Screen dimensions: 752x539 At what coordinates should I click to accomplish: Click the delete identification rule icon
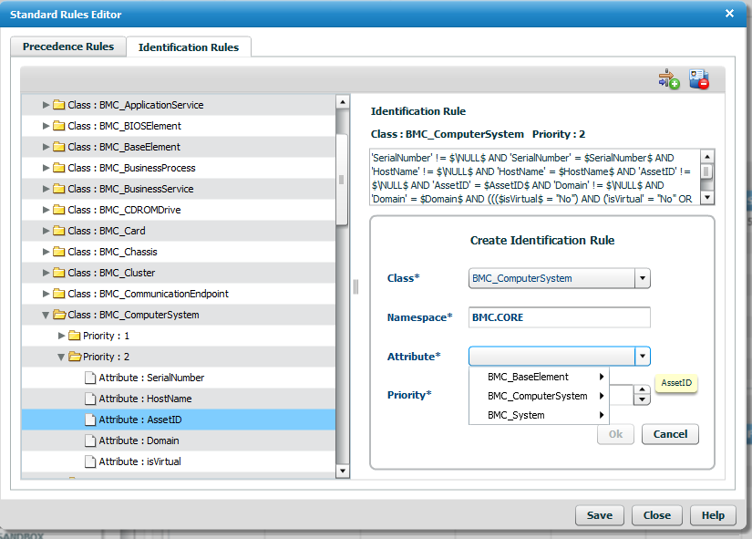[x=699, y=79]
